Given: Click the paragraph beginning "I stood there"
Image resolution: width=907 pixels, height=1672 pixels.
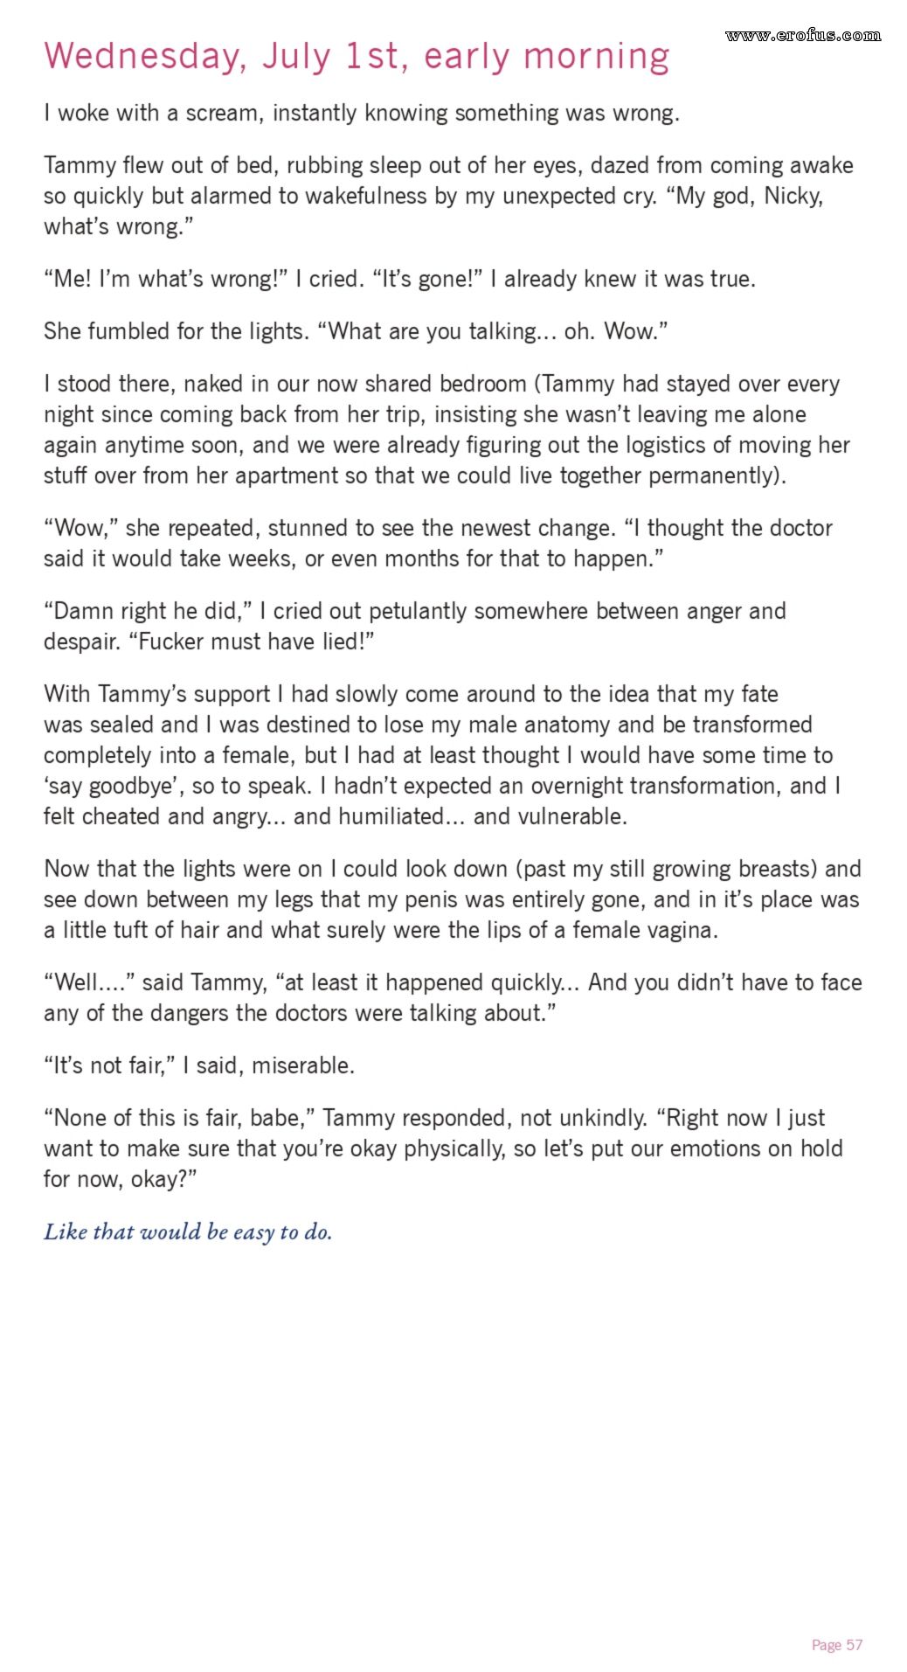Looking at the screenshot, I should 446,429.
